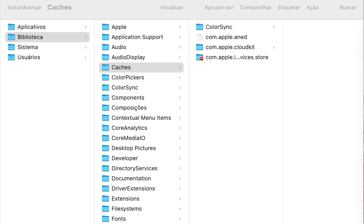Click the Contextual Menu Items folder icon
Image resolution: width=364 pixels, height=224 pixels.
pyautogui.click(x=106, y=118)
